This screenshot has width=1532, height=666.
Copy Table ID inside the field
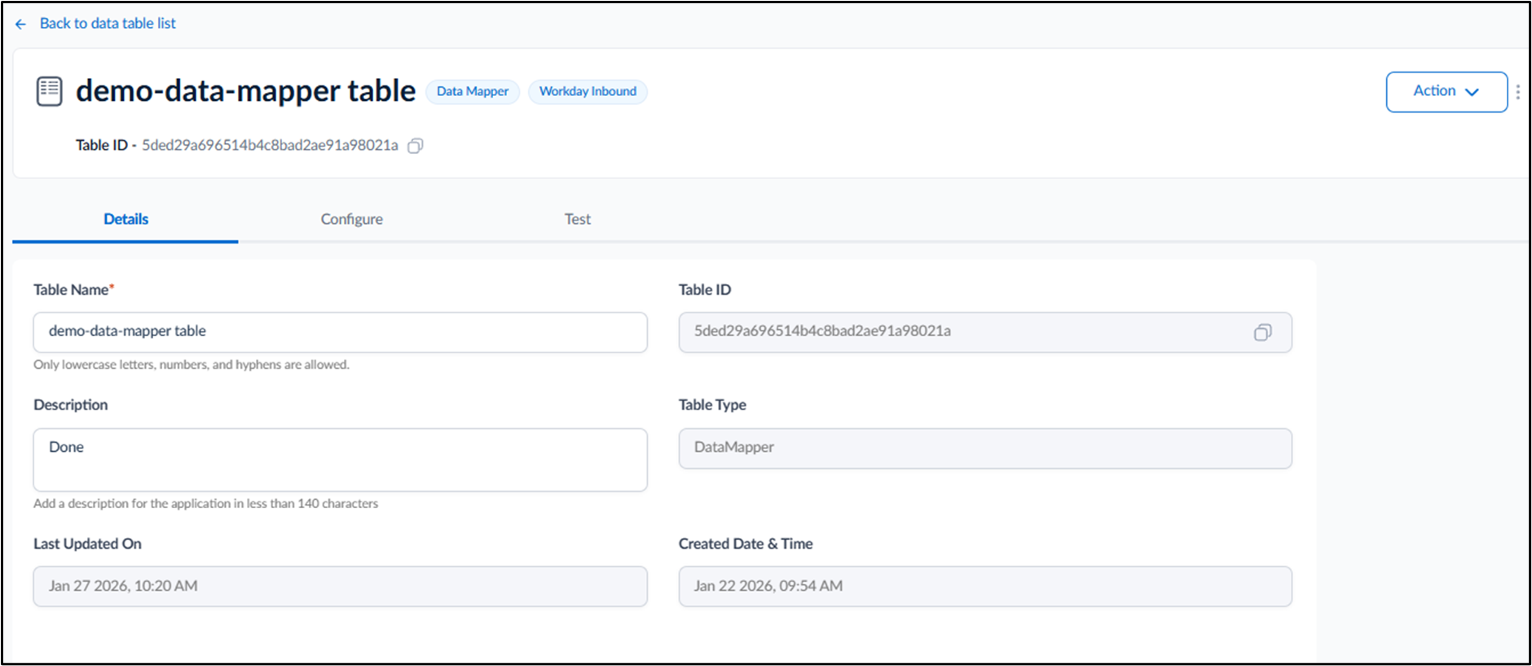pos(1262,332)
